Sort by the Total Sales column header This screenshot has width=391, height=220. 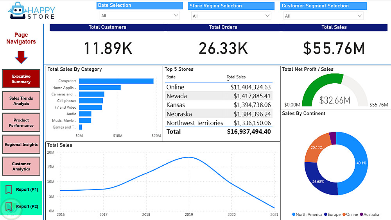pos(236,77)
